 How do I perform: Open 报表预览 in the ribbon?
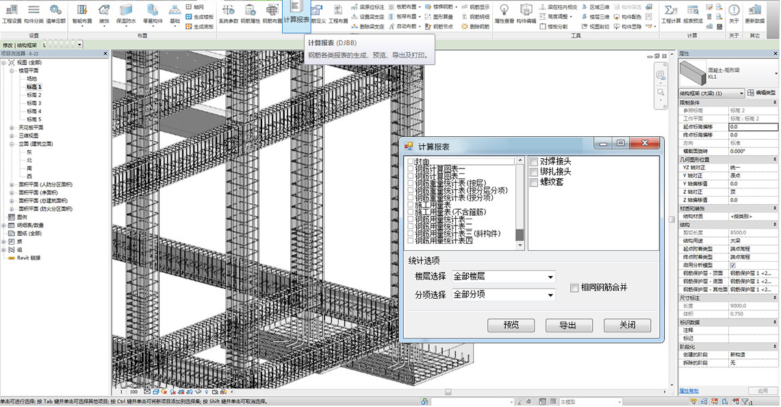pos(693,11)
